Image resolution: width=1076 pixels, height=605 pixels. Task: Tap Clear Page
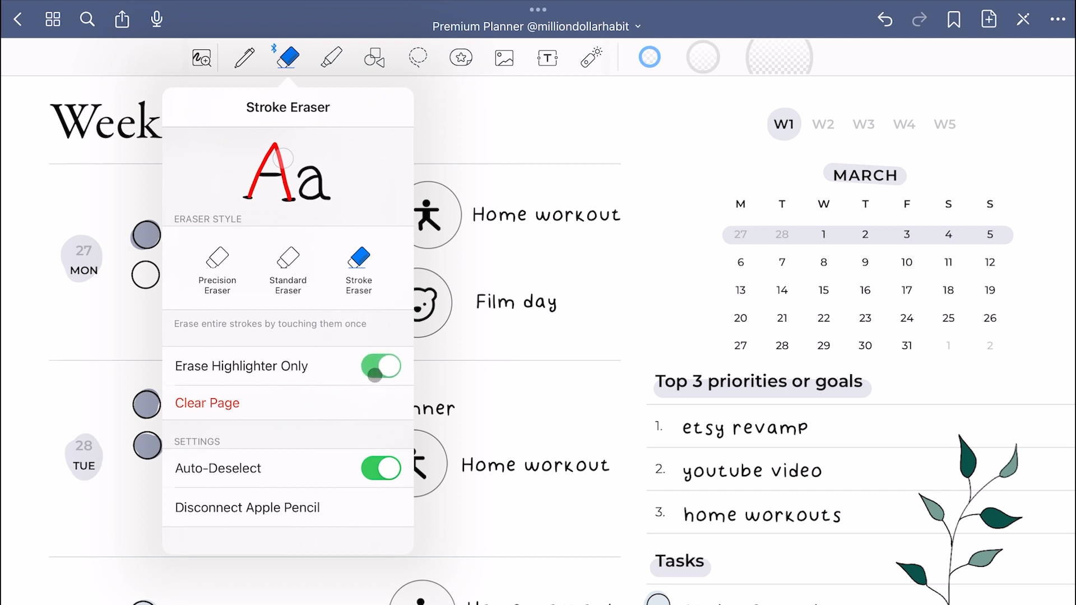click(207, 403)
